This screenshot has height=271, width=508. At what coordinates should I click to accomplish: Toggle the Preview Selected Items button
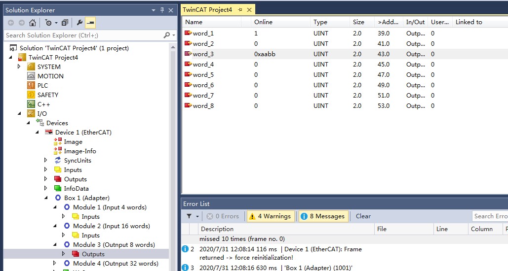click(x=90, y=23)
